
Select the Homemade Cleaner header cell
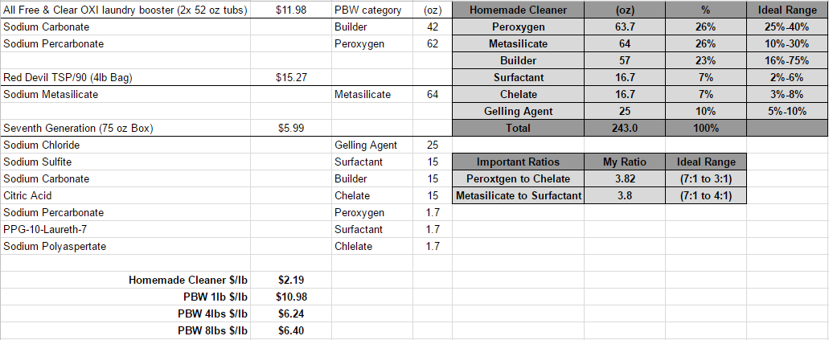(518, 10)
